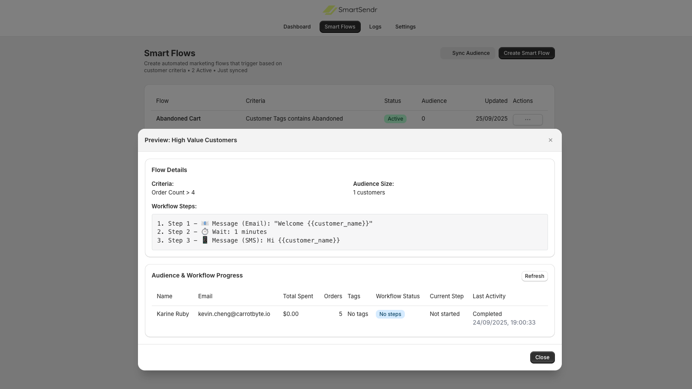Select the Smart Flows tab
The width and height of the screenshot is (692, 389).
point(340,27)
